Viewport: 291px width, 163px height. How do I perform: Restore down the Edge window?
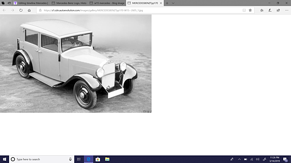pos(278,3)
